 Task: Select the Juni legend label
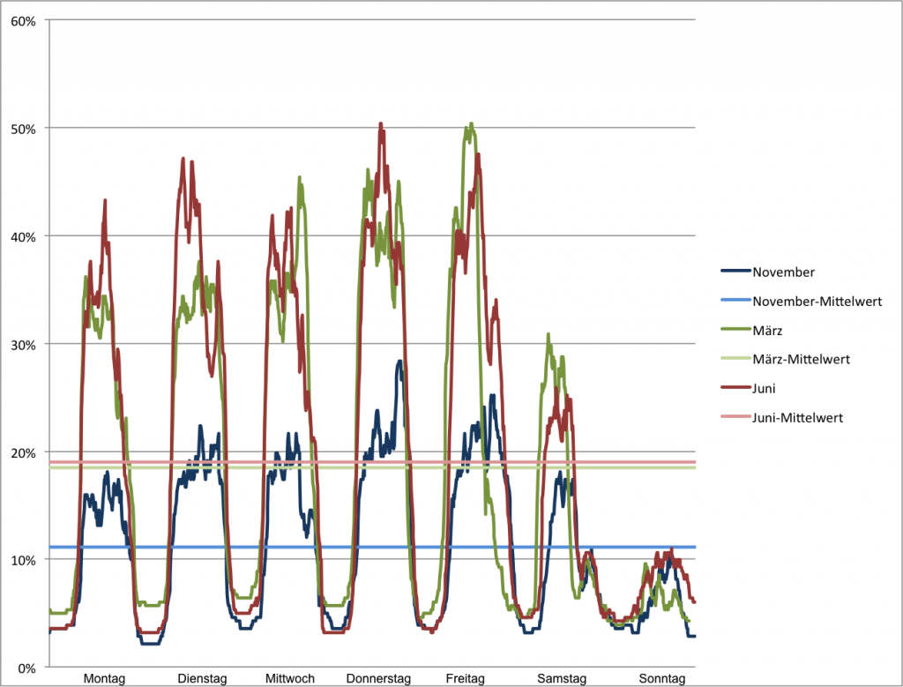764,389
